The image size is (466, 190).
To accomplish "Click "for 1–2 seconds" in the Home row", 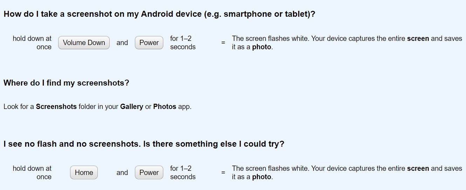I will point(183,173).
